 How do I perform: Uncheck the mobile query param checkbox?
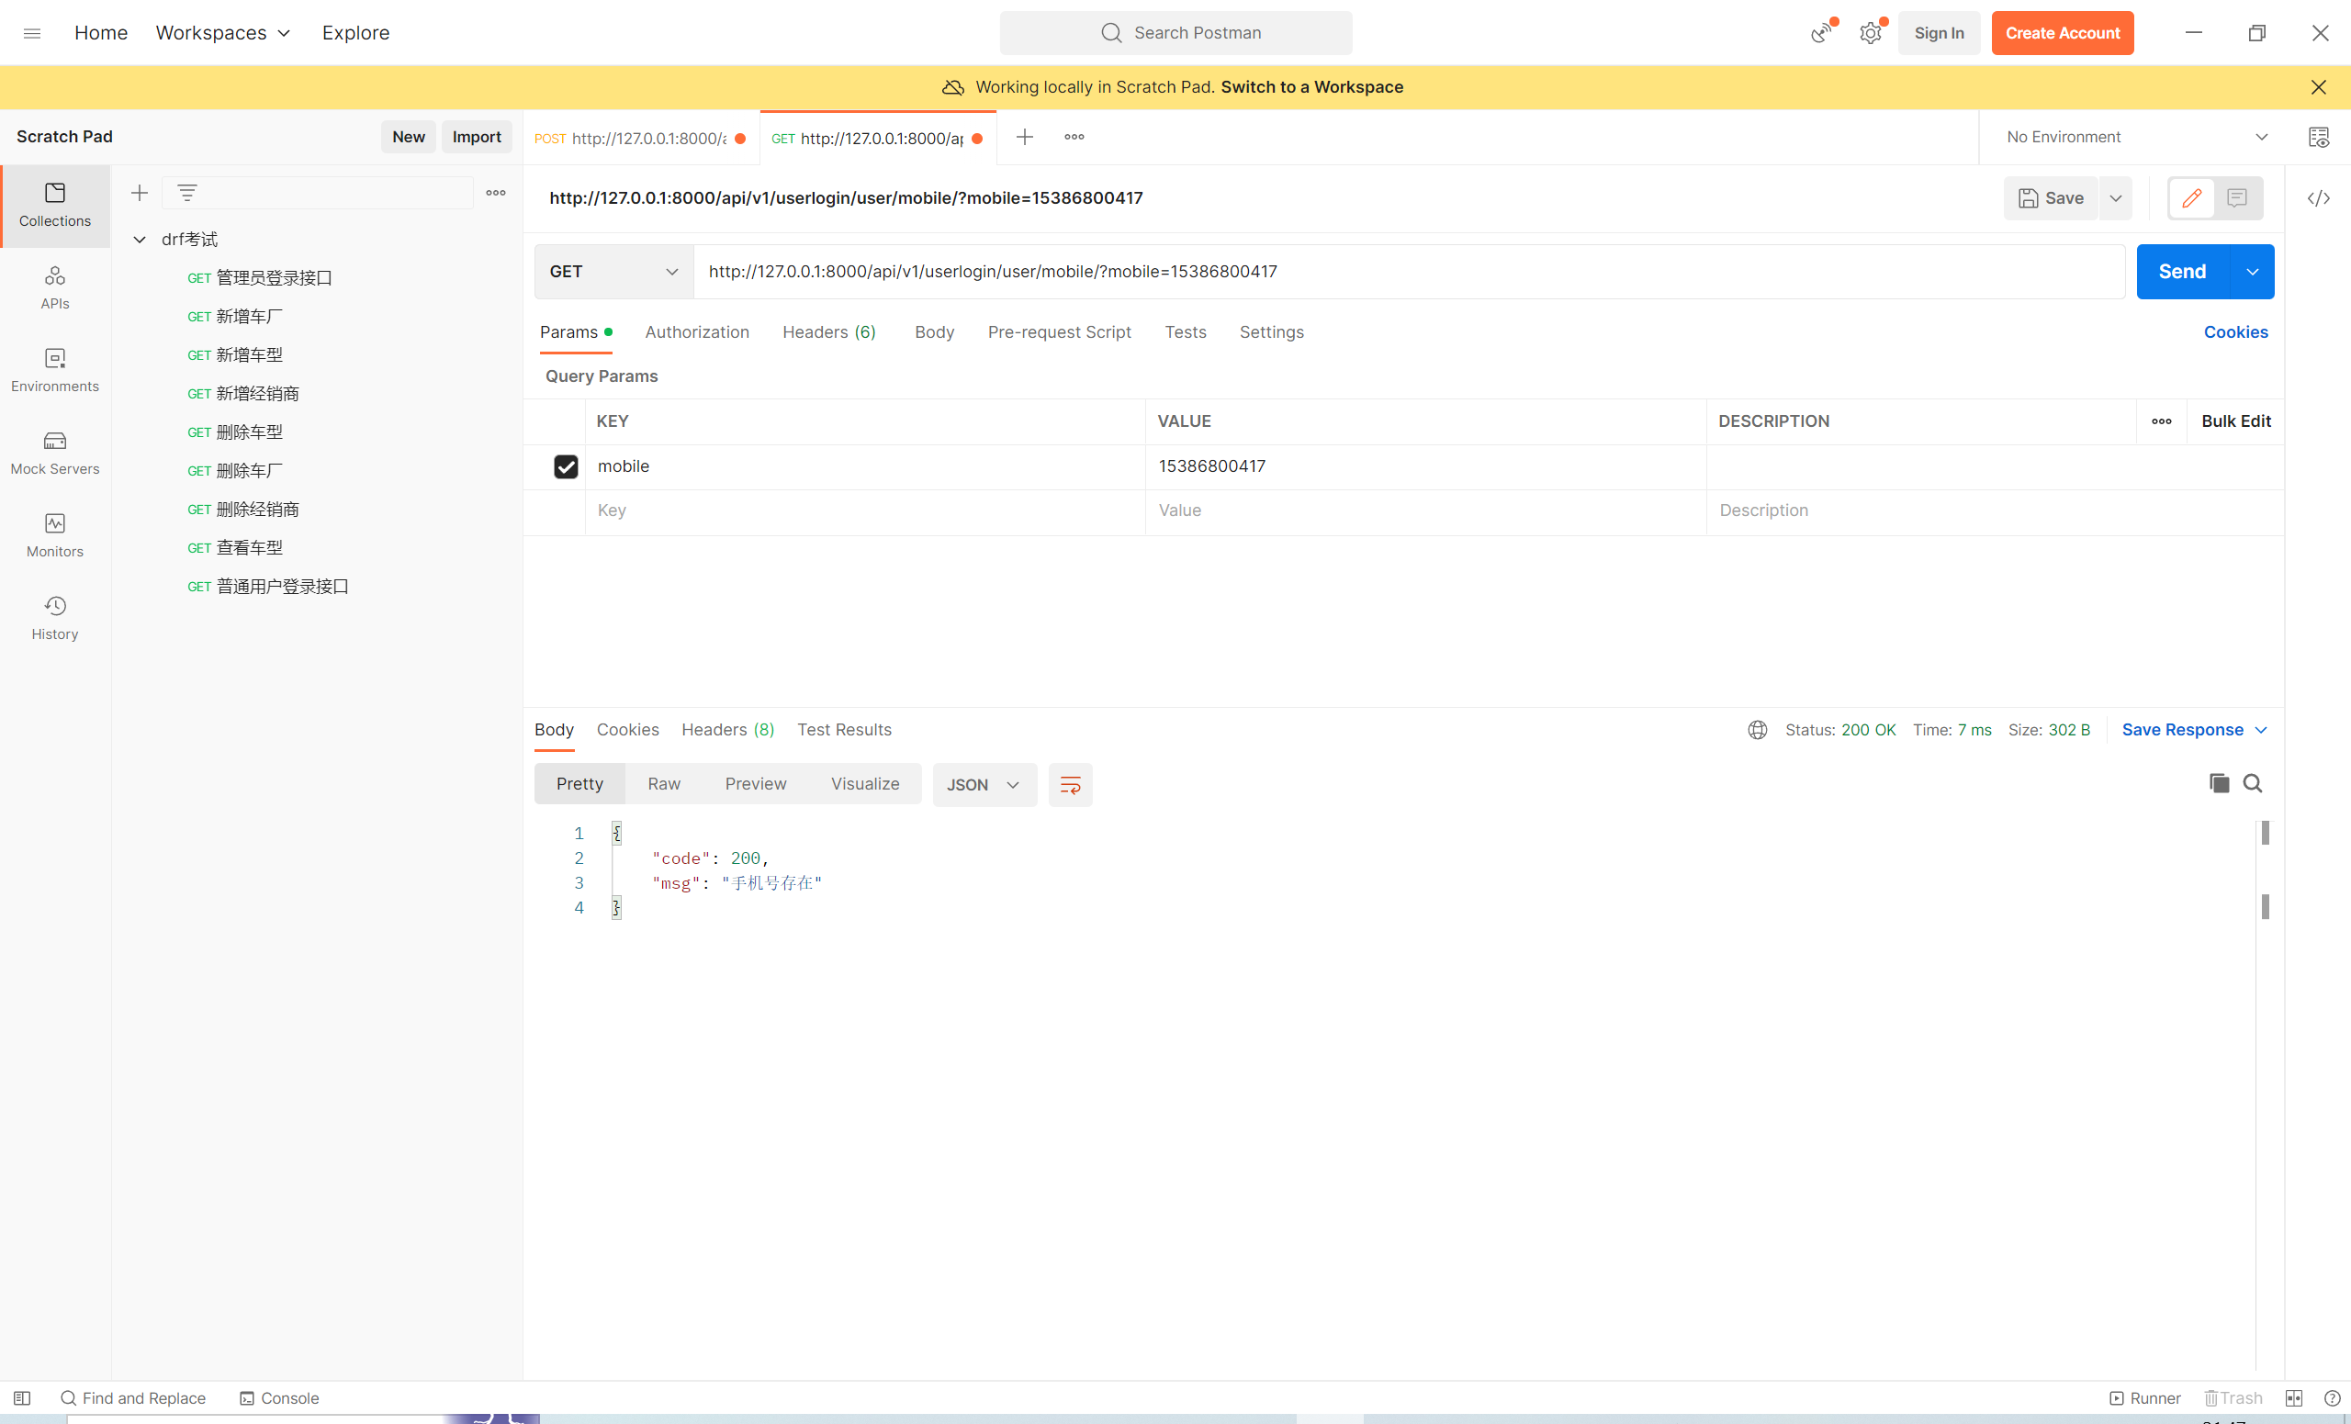(x=566, y=466)
